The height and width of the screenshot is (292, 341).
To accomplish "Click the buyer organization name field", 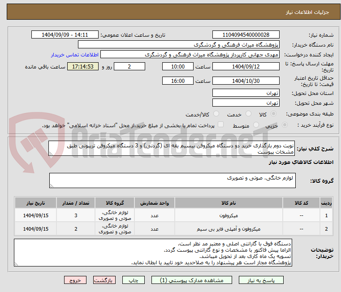I will tap(178, 45).
